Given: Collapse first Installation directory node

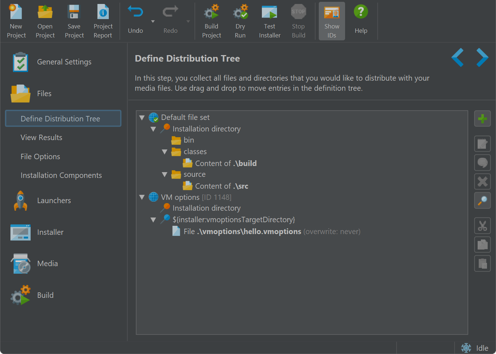Looking at the screenshot, I should click(153, 129).
